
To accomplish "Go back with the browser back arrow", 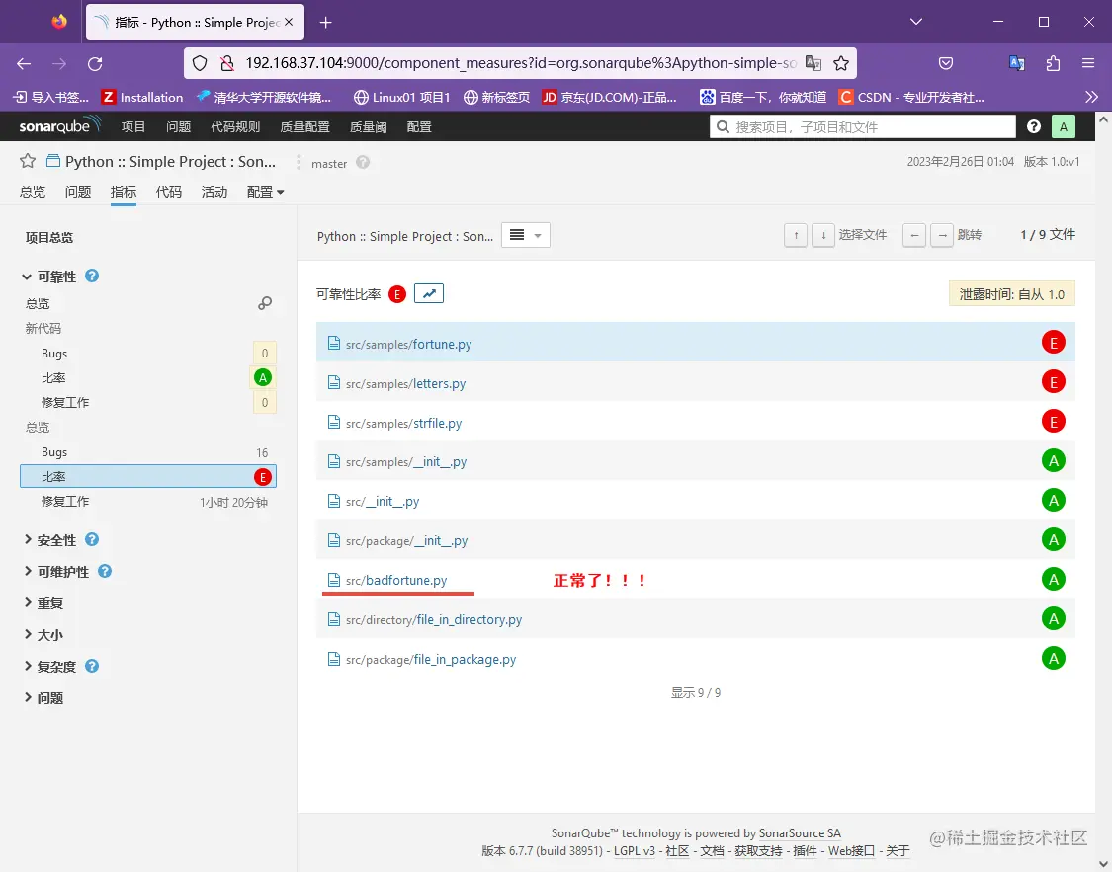I will 24,64.
